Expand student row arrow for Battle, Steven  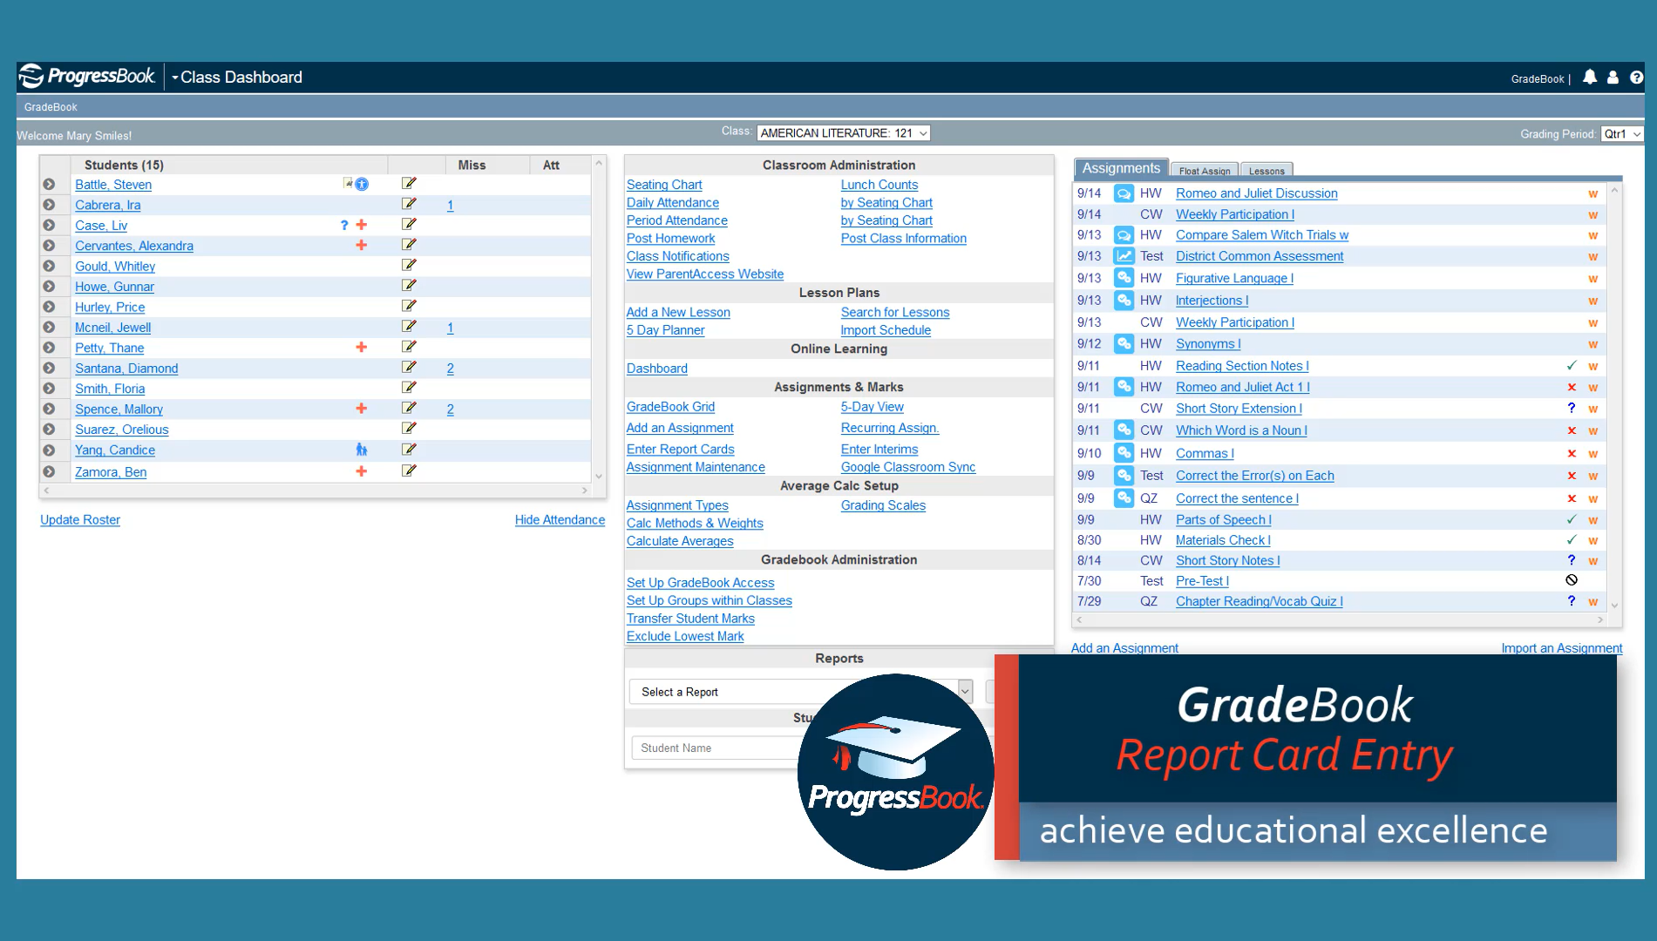point(50,184)
